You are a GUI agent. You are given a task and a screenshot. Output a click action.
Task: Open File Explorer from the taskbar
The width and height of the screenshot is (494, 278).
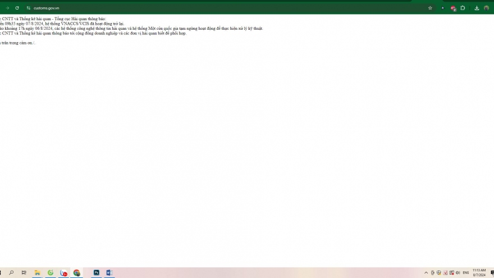pos(37,272)
